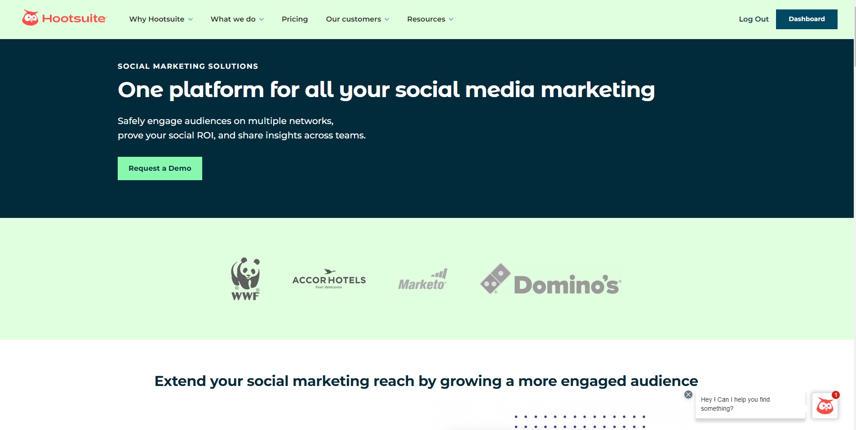Click the WWF panda logo
The width and height of the screenshot is (856, 430).
[x=245, y=279]
